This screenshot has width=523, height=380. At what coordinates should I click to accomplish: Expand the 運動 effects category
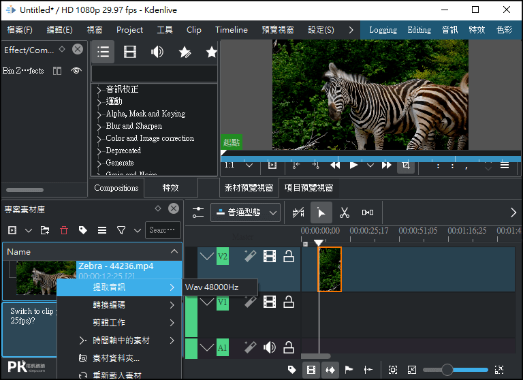[99, 102]
